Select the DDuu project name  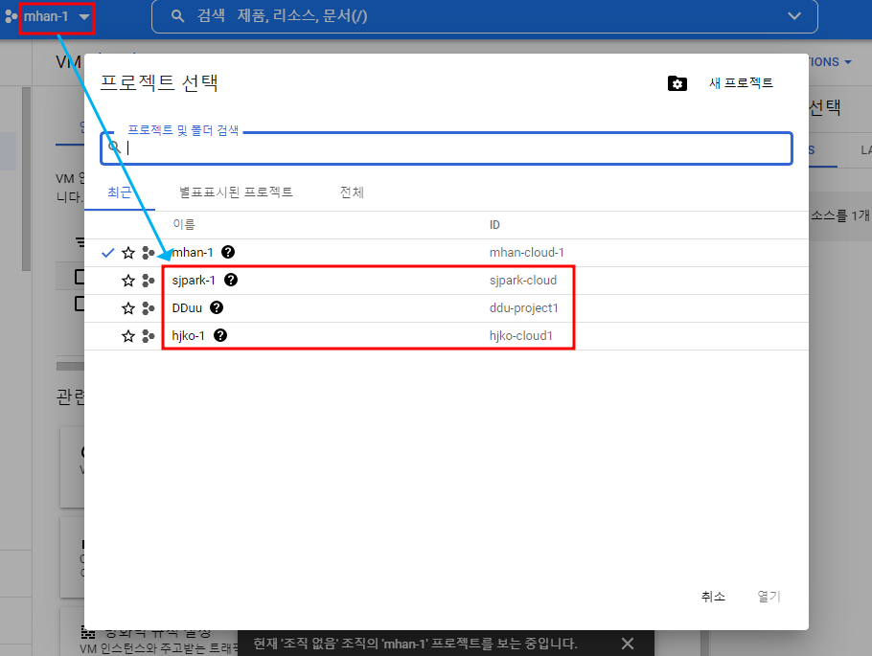pos(187,308)
